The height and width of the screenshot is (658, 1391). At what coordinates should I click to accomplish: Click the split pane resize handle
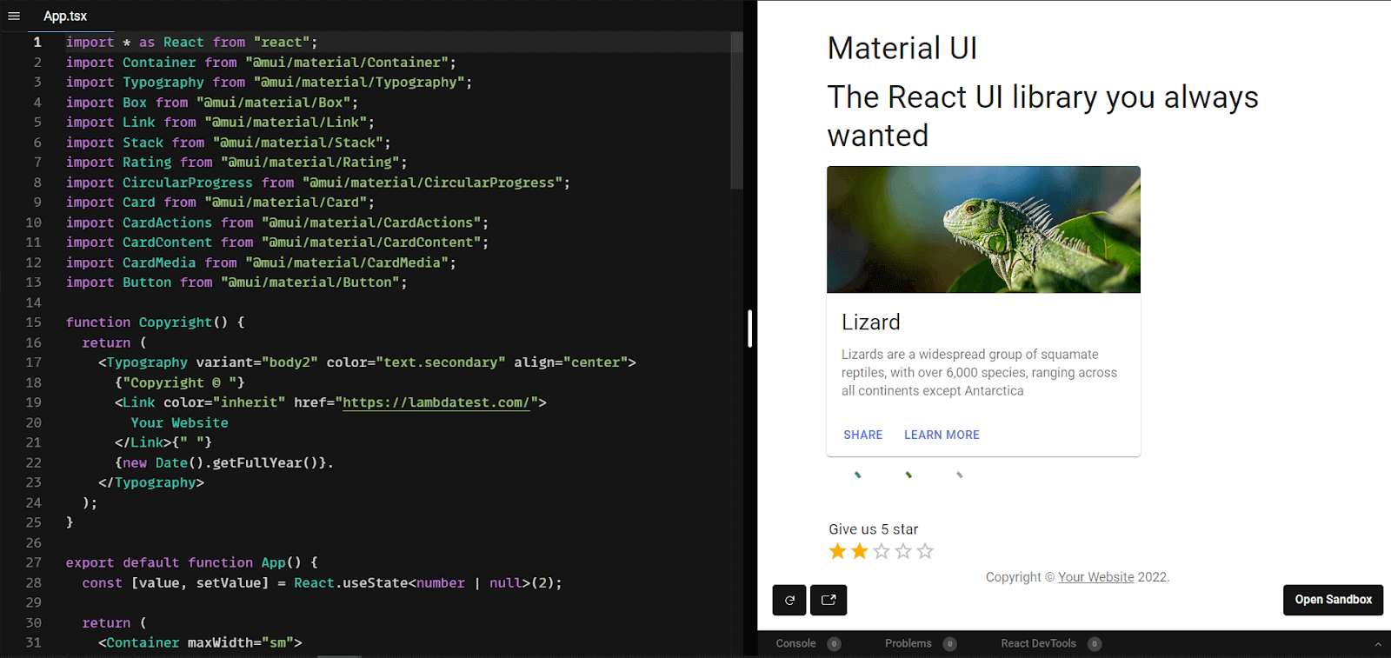pos(749,329)
